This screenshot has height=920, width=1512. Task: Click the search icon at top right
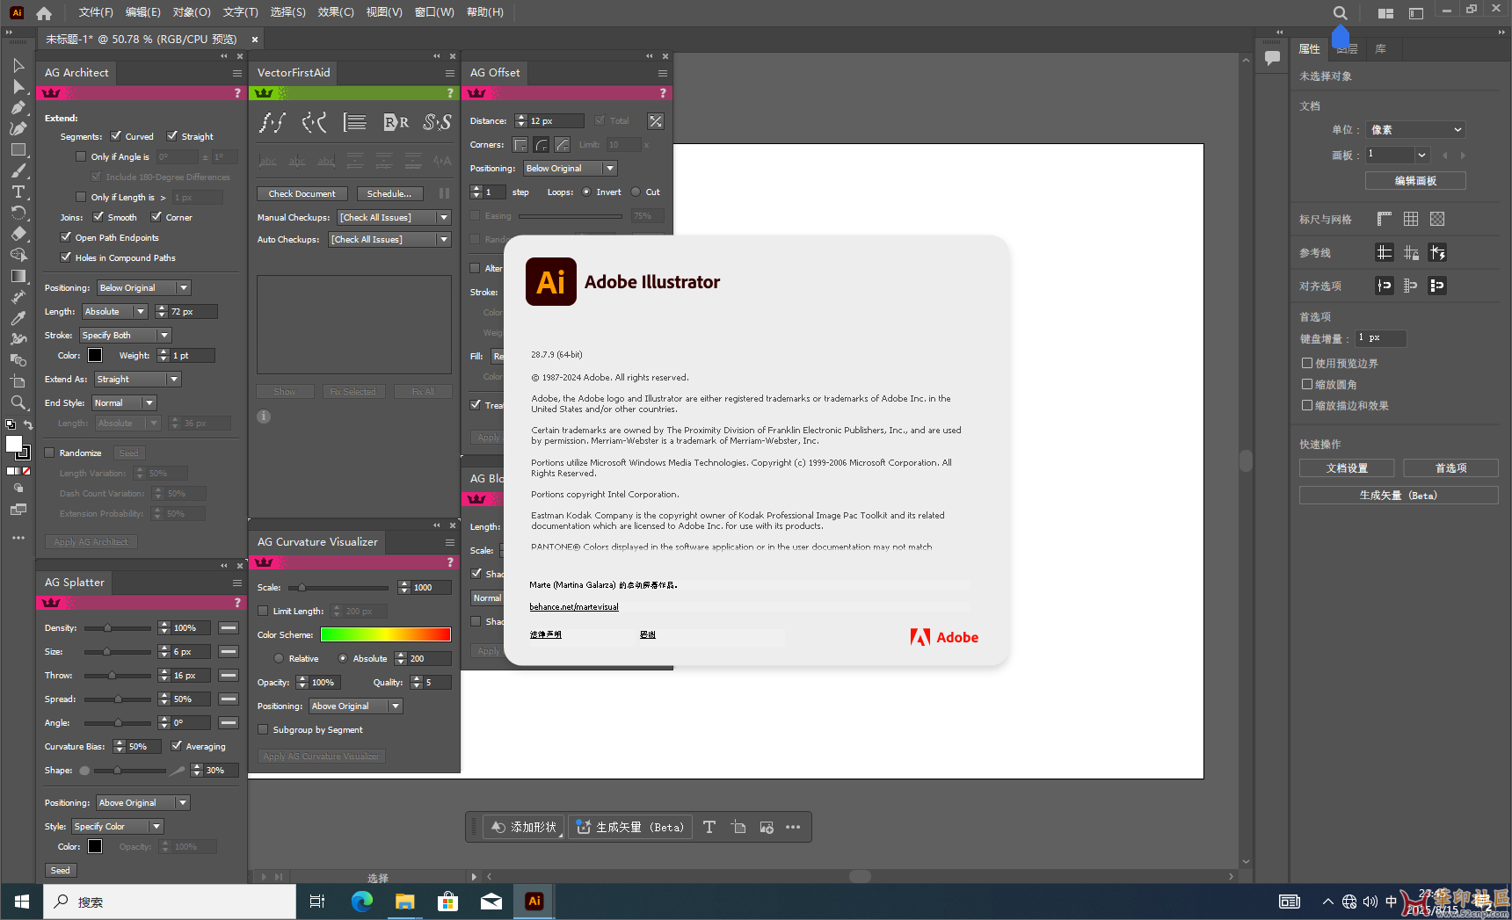(1340, 13)
